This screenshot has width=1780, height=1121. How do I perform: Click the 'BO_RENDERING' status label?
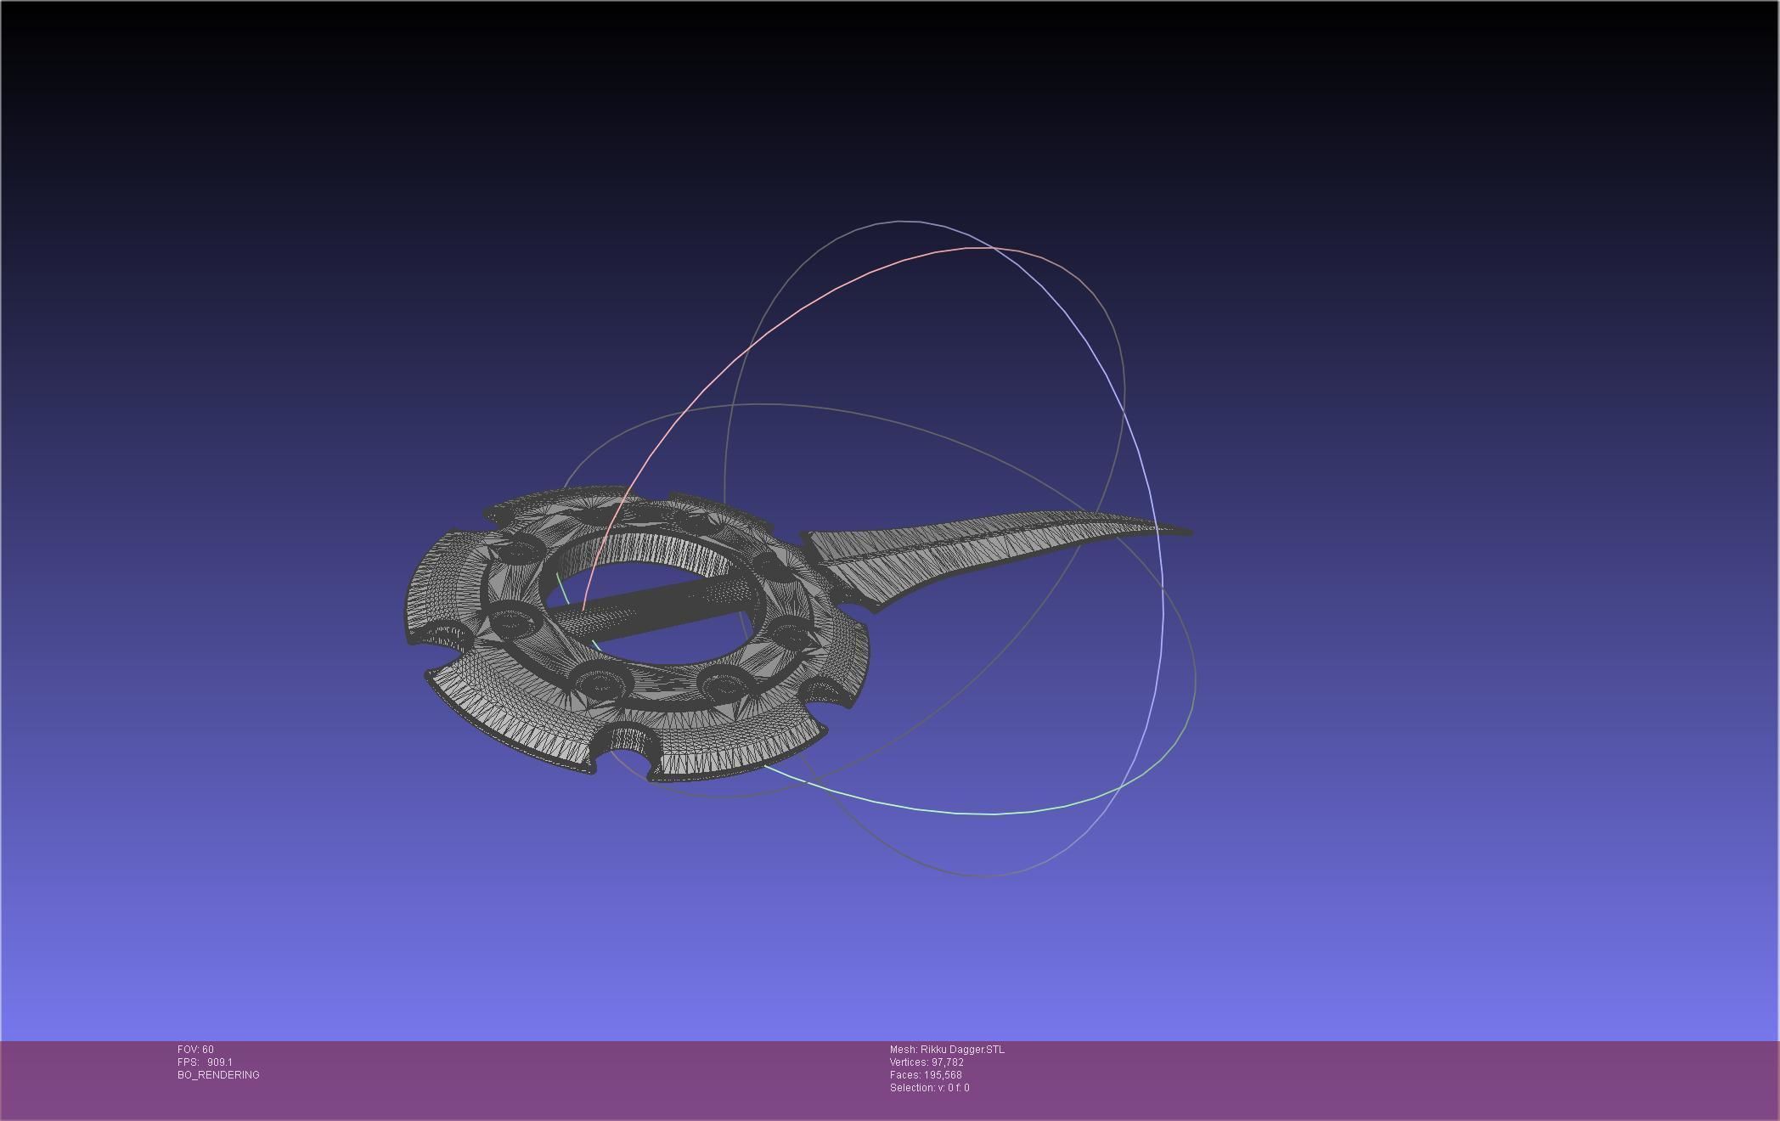(218, 1075)
